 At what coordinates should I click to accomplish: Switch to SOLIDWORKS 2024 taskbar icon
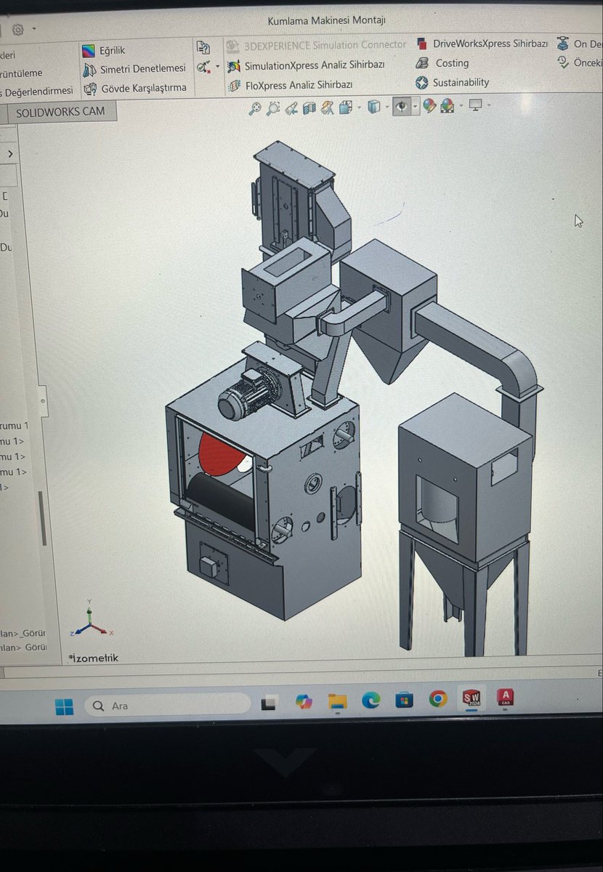(x=472, y=698)
